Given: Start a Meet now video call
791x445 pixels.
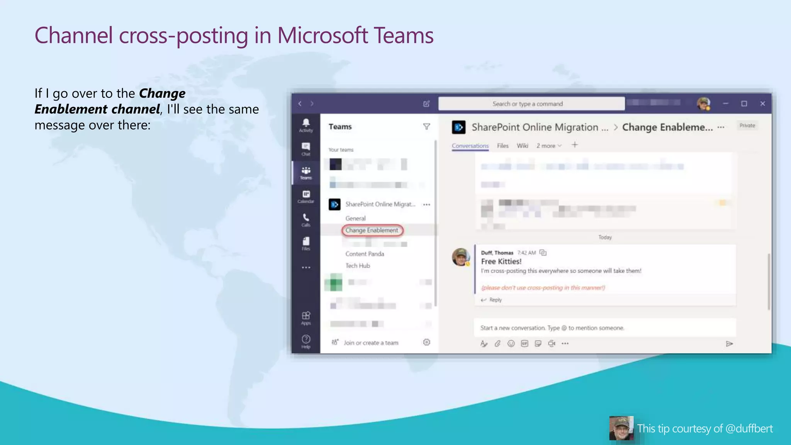Looking at the screenshot, I should click(x=552, y=343).
